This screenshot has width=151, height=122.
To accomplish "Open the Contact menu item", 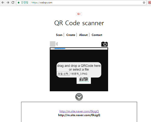I will point(97,35).
